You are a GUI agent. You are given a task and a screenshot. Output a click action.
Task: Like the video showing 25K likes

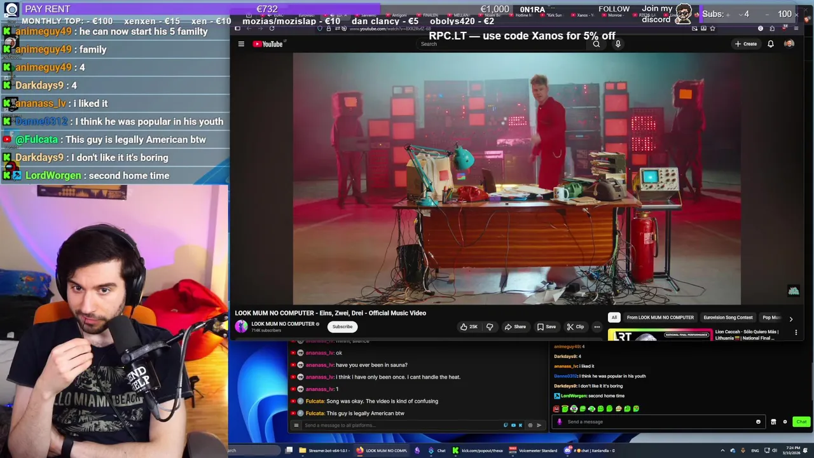tap(469, 327)
